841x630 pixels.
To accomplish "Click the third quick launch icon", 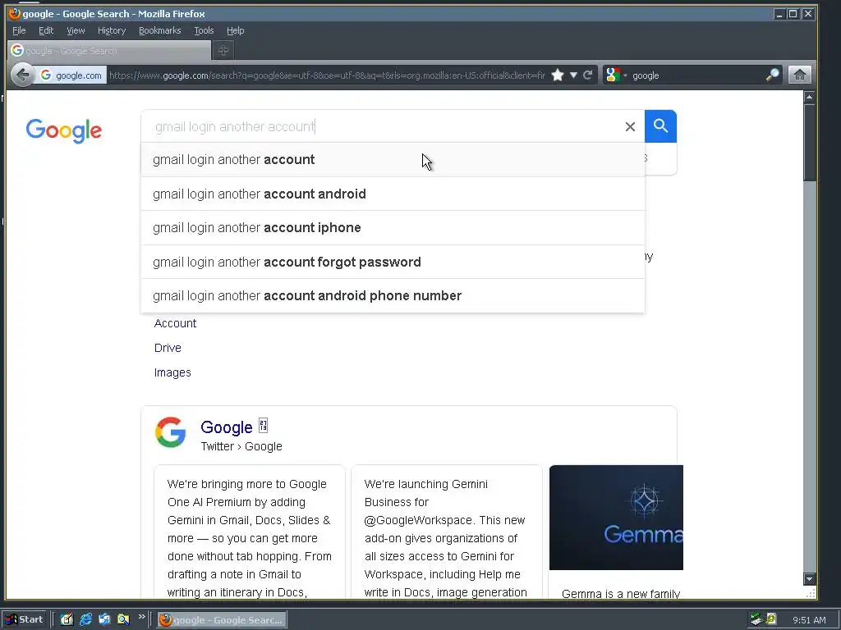I will [x=104, y=620].
